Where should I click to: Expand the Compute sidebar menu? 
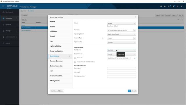click(10, 18)
